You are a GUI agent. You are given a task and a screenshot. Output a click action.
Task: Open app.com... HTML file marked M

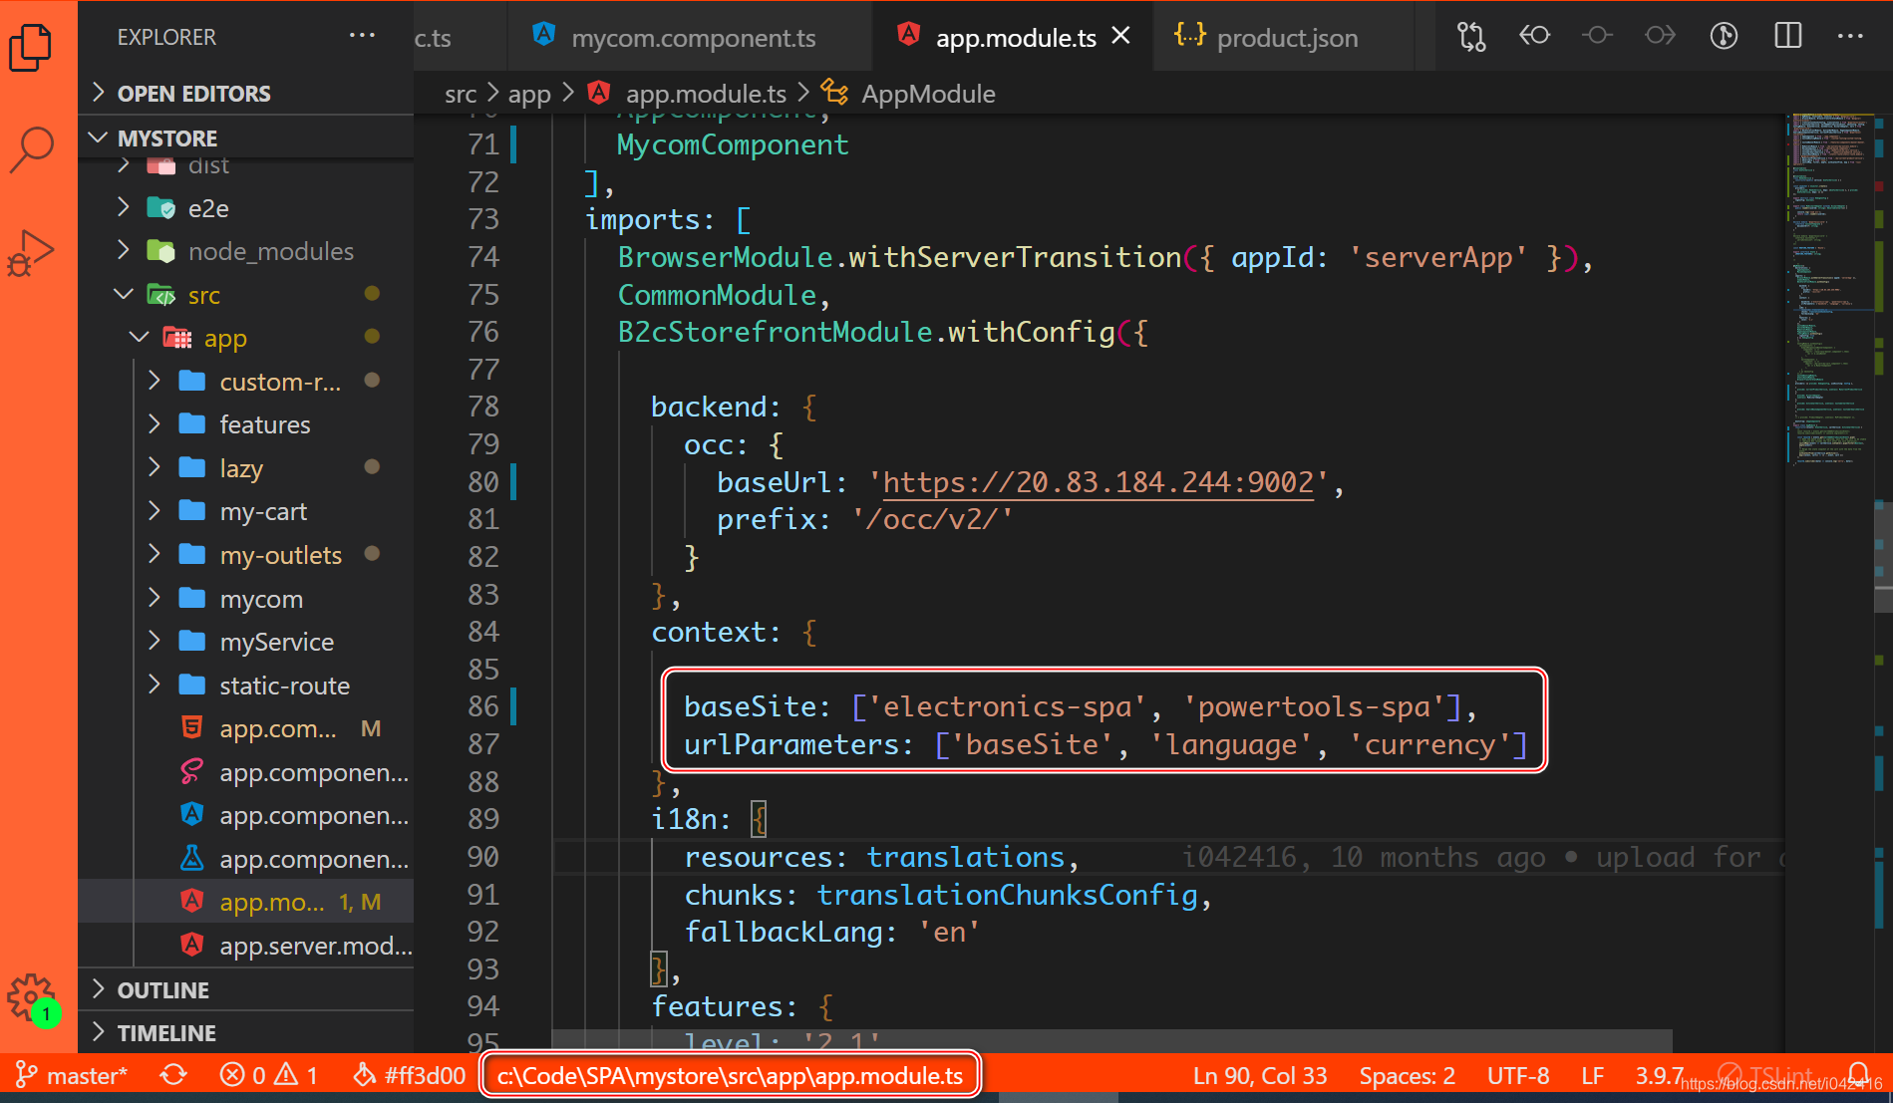(x=245, y=728)
